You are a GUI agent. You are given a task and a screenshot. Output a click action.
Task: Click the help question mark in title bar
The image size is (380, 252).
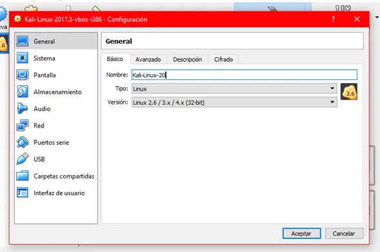[x=333, y=19]
